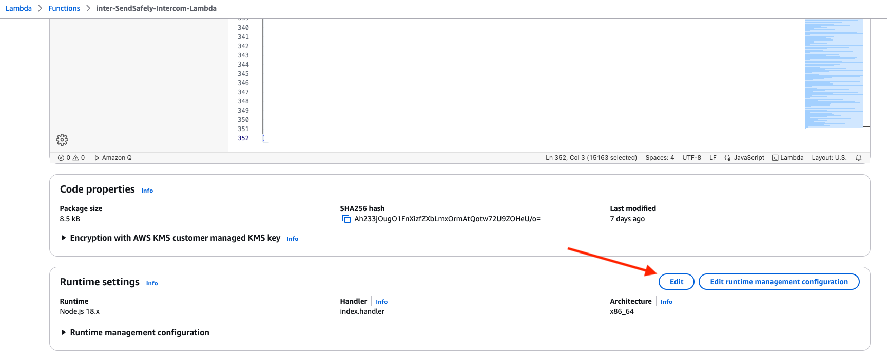The width and height of the screenshot is (887, 359).
Task: Launch Amazon Q from status bar
Action: (113, 158)
